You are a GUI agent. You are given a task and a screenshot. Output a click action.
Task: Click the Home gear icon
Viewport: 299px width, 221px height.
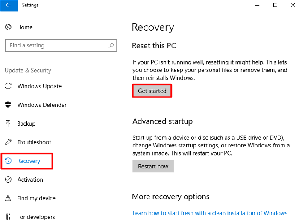pos(8,27)
